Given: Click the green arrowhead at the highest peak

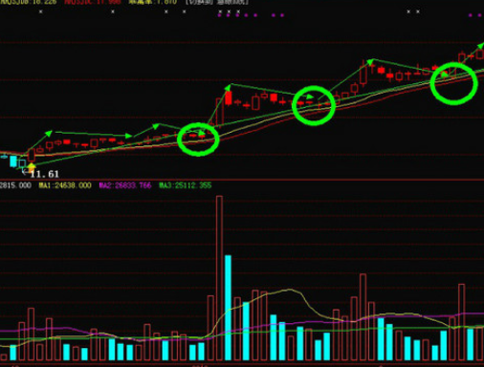Looking at the screenshot, I should pos(370,61).
